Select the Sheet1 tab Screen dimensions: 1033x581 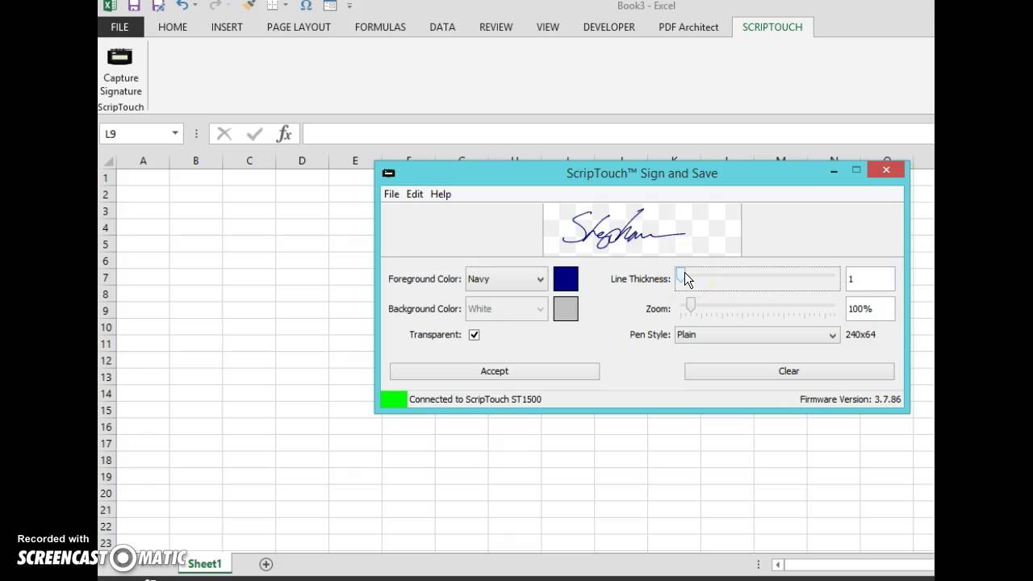(x=205, y=564)
